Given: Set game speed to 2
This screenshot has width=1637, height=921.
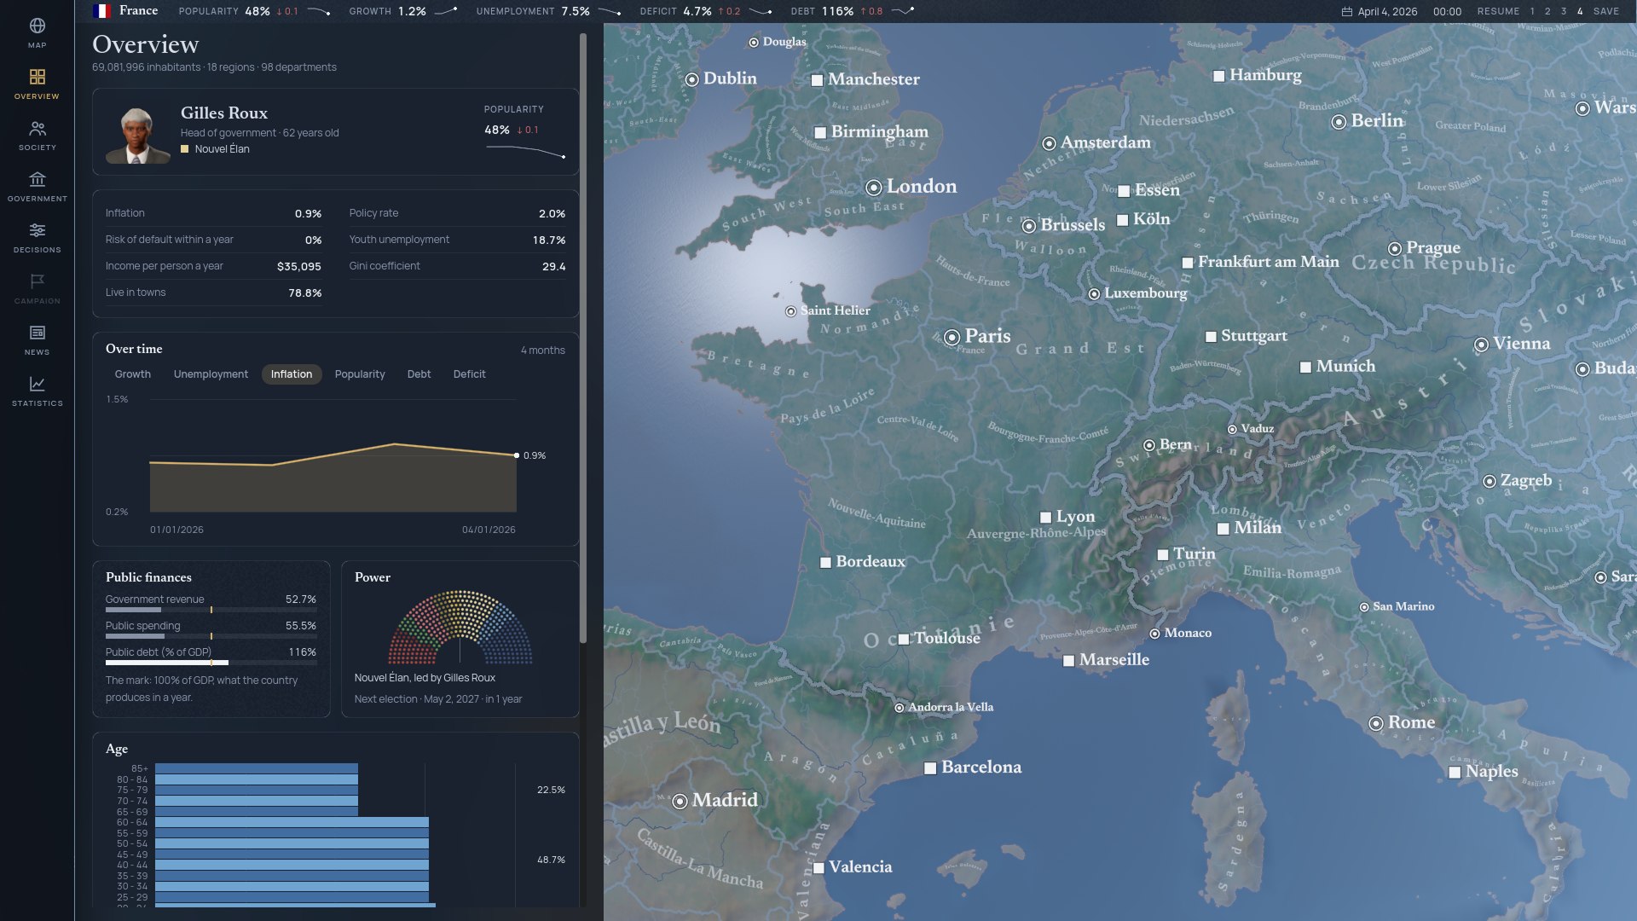Looking at the screenshot, I should (1547, 12).
